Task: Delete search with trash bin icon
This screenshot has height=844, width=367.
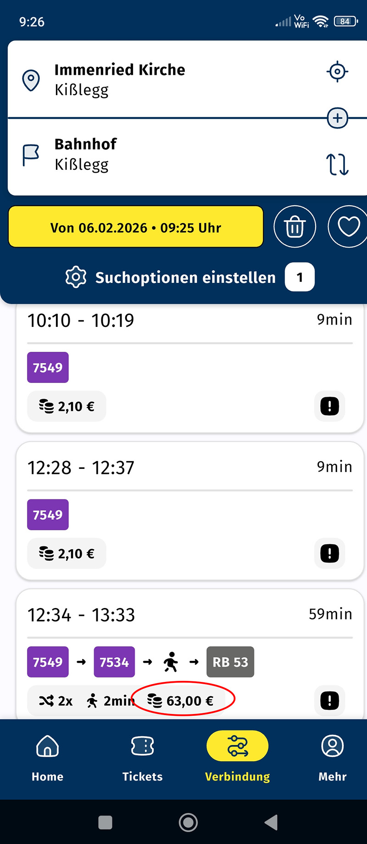Action: coord(295,227)
